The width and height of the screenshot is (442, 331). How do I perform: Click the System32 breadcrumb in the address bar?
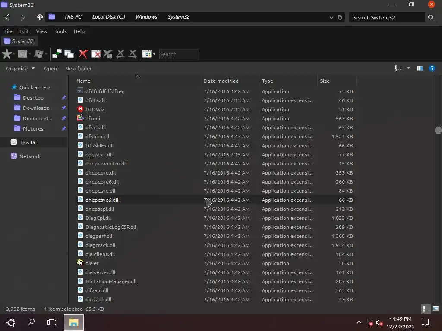point(178,17)
